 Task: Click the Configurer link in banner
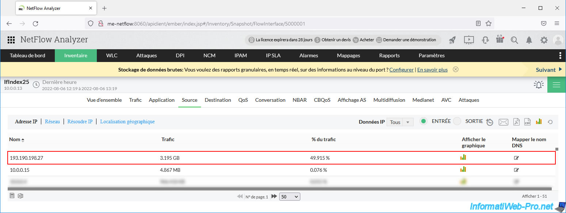coord(401,70)
